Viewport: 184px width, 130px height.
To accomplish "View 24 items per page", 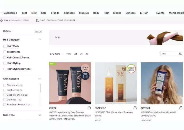I will (x=76, y=54).
